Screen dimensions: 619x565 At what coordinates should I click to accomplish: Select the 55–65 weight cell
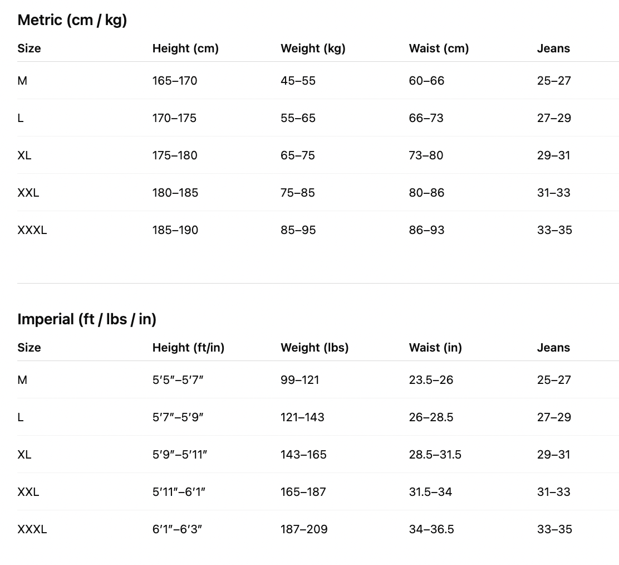[298, 118]
